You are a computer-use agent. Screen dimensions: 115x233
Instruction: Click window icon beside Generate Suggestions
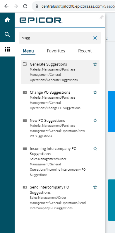(x=25, y=64)
